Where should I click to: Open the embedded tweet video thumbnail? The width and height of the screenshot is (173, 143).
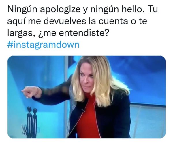tap(86, 97)
